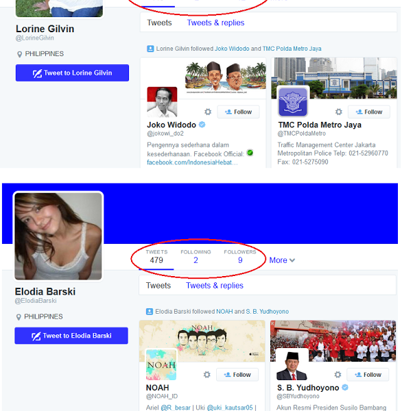The image size is (413, 411).
Task: Follow S. B. Yudhoyono
Action: tap(368, 375)
